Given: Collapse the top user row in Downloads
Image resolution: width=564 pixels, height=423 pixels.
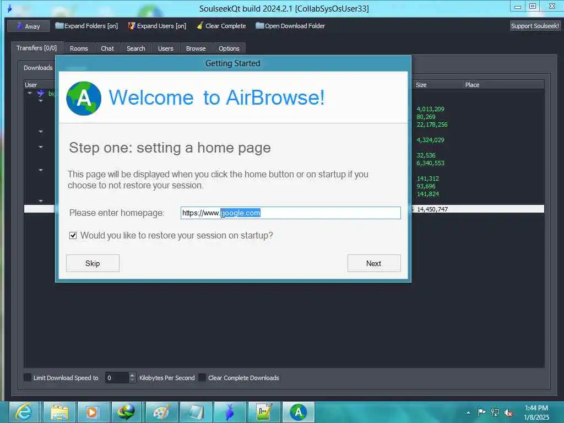Looking at the screenshot, I should pos(30,93).
